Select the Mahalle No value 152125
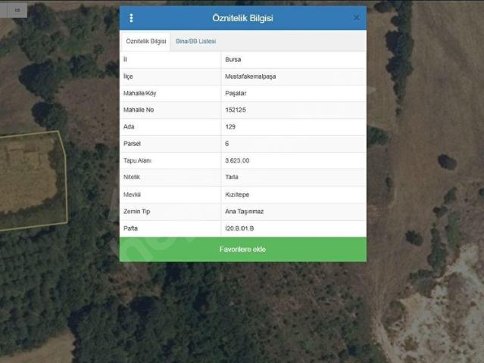This screenshot has width=484, height=363. [x=236, y=110]
